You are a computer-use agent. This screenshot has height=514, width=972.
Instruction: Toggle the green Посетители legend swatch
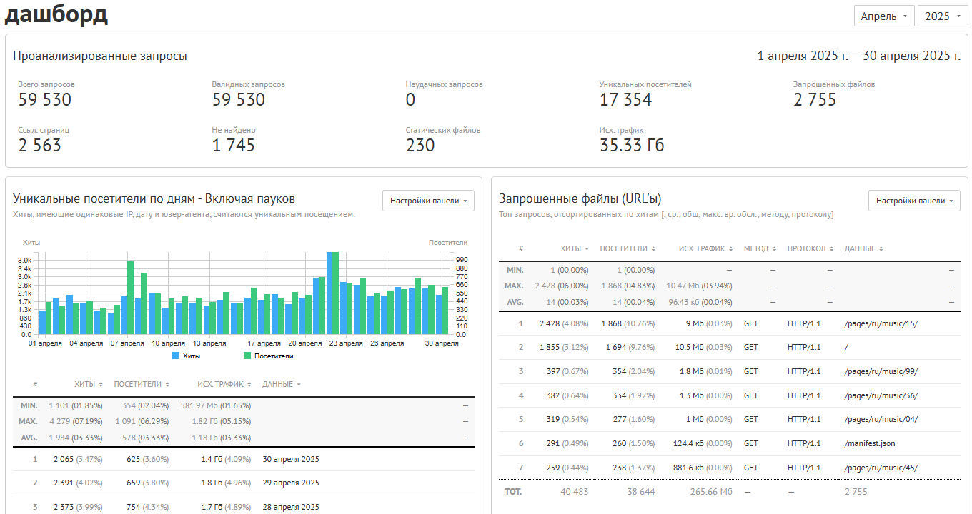click(x=247, y=356)
